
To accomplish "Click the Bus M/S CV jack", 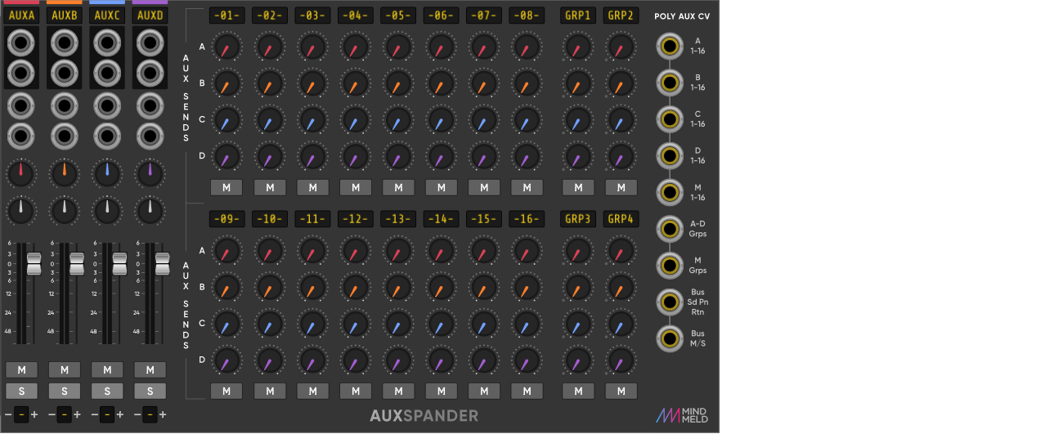I will click(x=671, y=338).
